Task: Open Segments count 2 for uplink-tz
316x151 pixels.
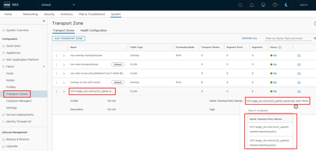Action: coord(252,91)
